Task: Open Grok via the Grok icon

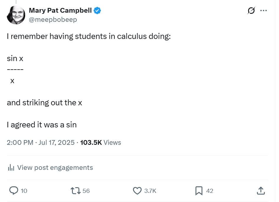Action: click(x=251, y=10)
